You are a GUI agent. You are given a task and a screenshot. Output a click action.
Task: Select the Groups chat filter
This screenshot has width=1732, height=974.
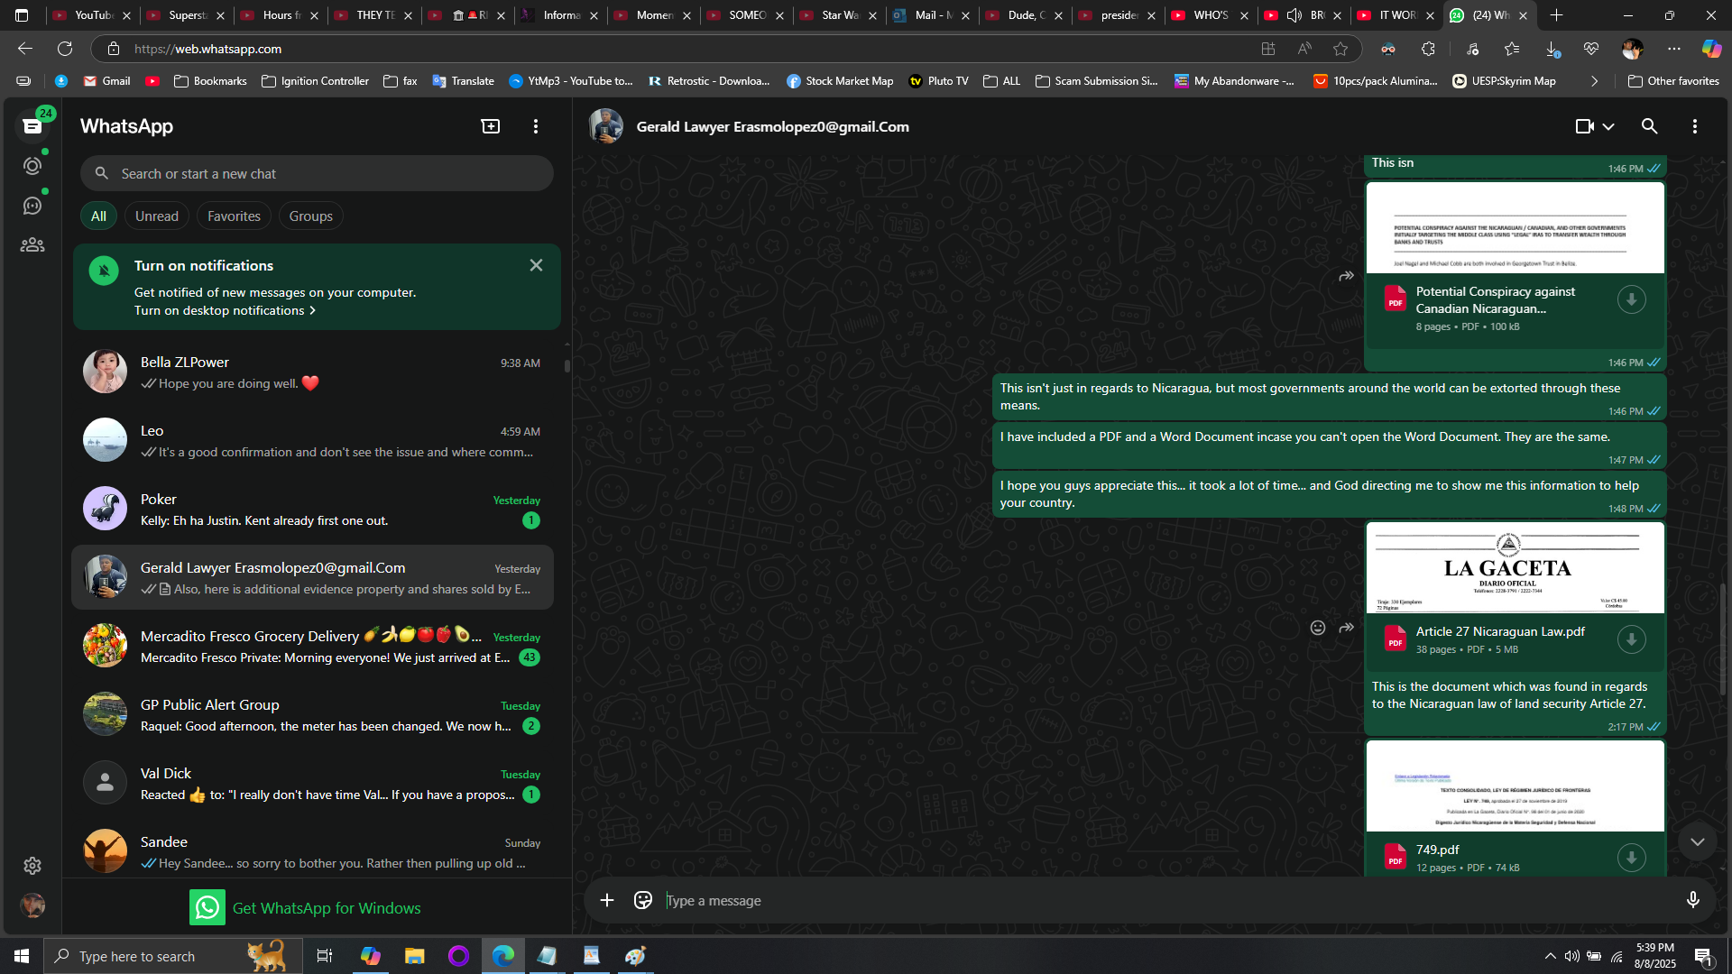pos(310,216)
